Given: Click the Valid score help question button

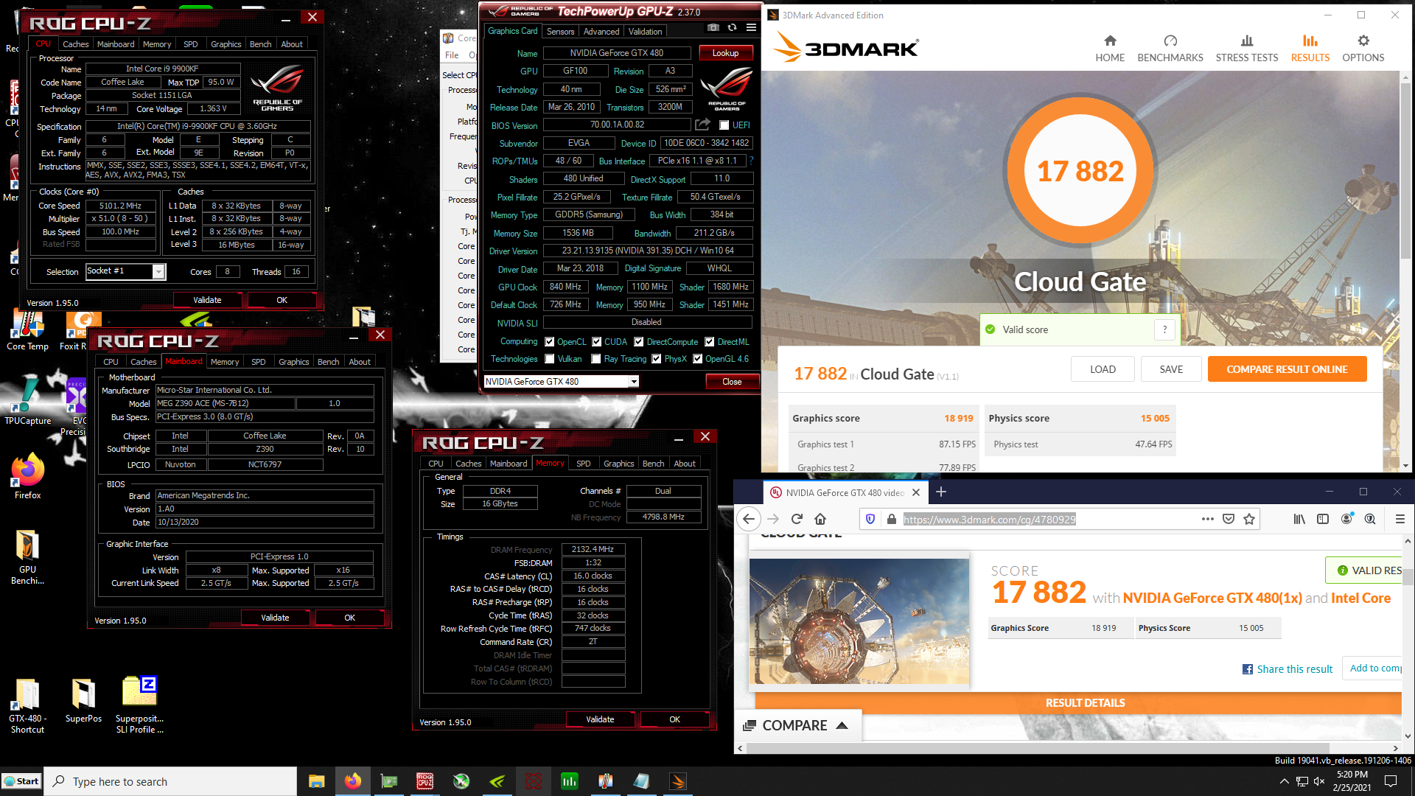Looking at the screenshot, I should 1164,329.
